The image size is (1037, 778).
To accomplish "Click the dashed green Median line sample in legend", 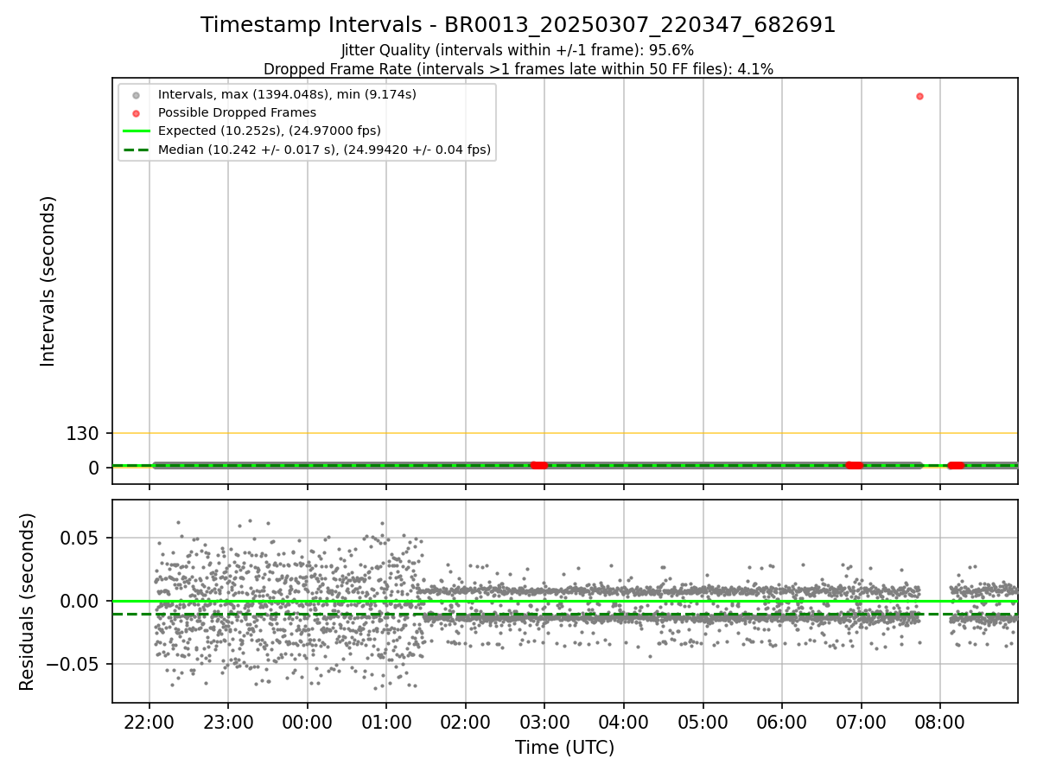I will pos(136,150).
